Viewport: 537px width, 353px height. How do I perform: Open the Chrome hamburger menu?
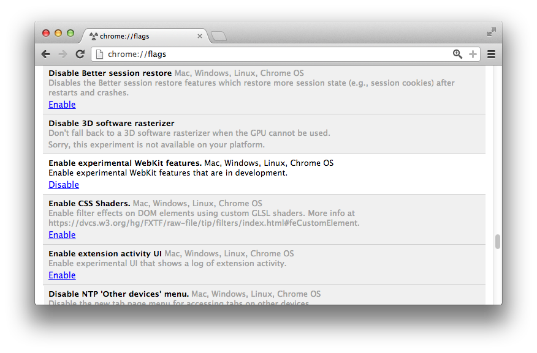491,54
